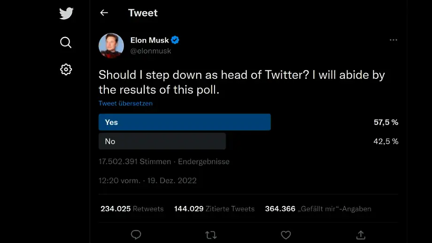
Task: Open the Elon Musk profile picture
Action: 111,46
